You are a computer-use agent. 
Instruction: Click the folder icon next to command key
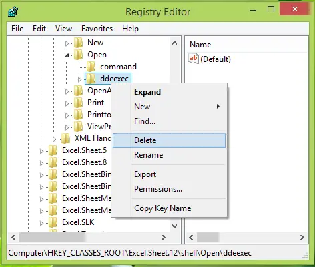(x=91, y=67)
